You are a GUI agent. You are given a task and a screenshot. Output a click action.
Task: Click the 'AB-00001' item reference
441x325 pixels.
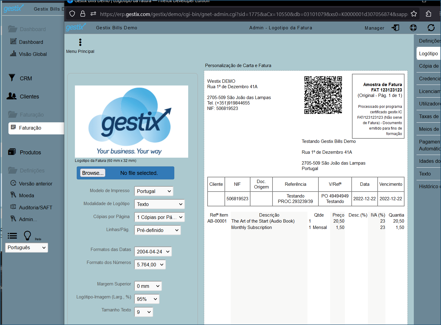217,221
